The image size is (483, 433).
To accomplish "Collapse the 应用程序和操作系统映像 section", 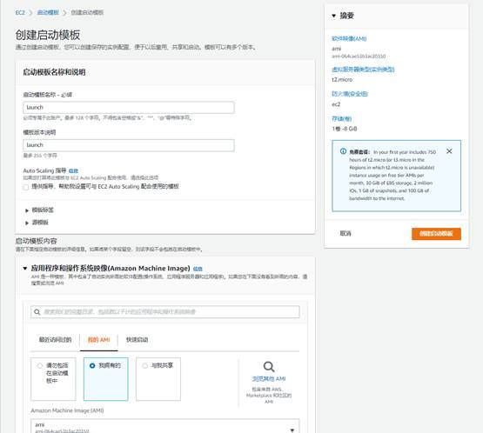I will point(25,269).
